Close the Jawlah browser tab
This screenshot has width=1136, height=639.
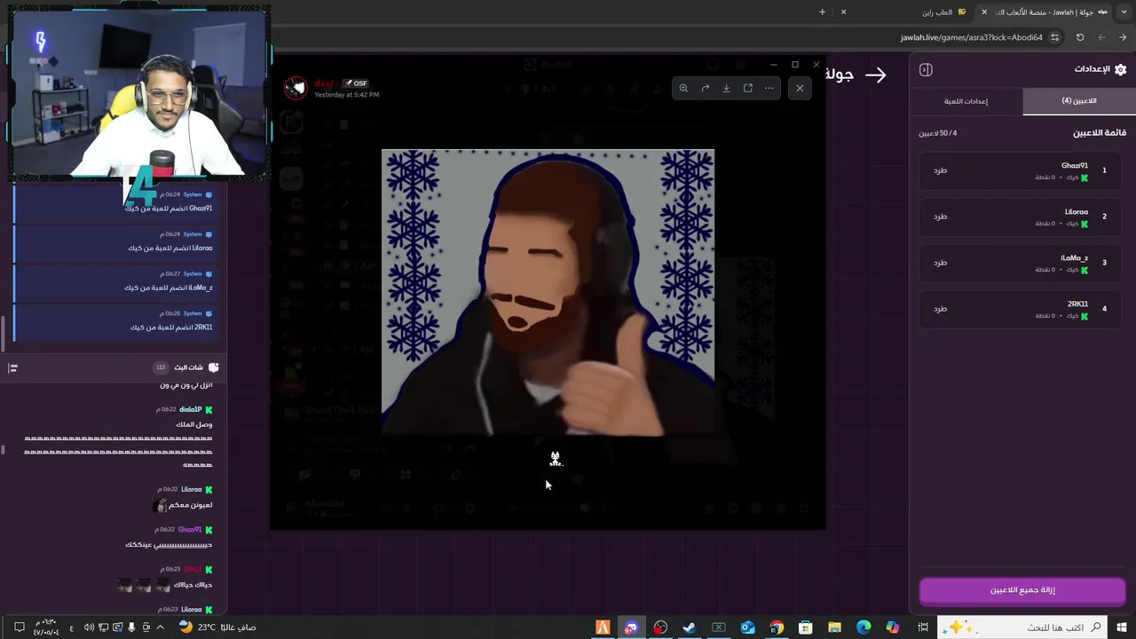tap(983, 12)
